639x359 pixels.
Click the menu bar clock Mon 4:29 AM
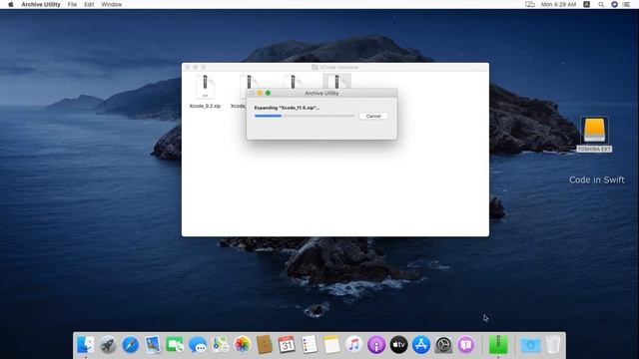point(558,4)
